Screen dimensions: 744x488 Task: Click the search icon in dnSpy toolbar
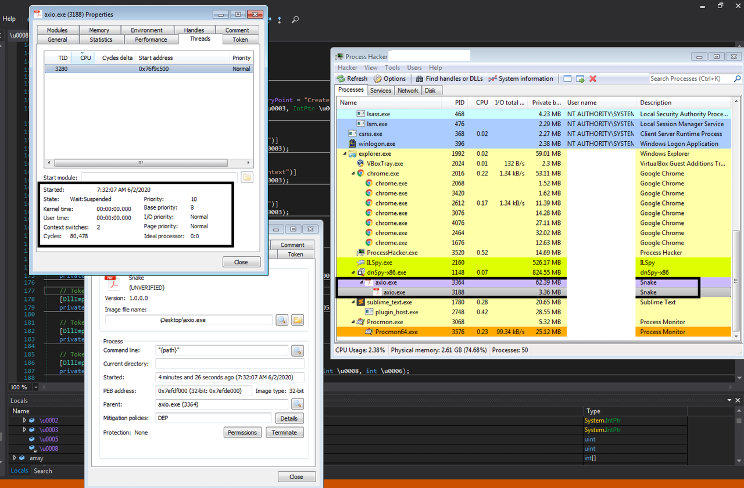click(x=295, y=19)
